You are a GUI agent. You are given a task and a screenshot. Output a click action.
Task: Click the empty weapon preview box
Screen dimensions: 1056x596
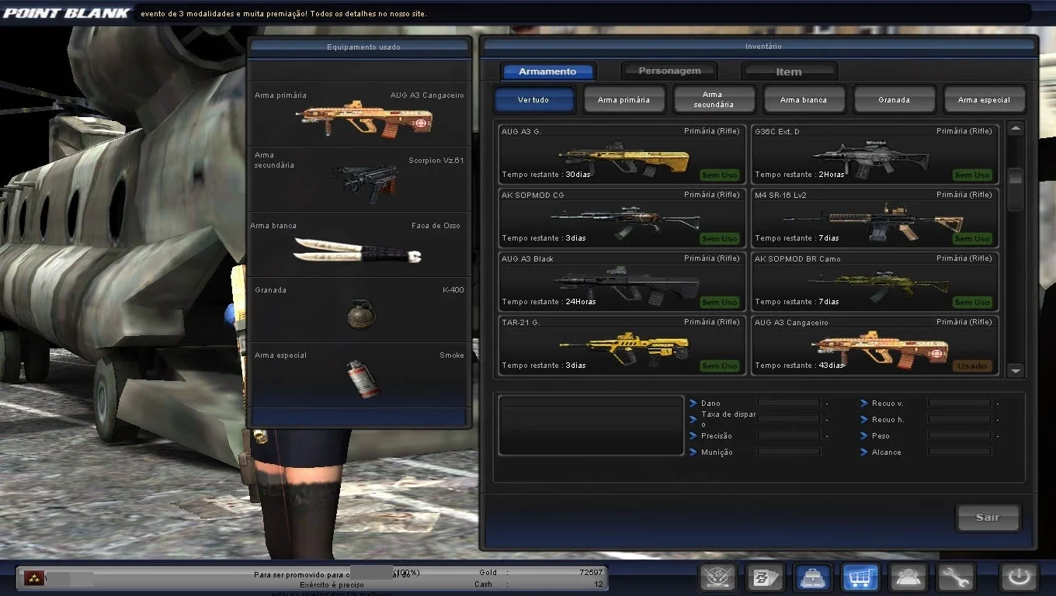click(591, 424)
